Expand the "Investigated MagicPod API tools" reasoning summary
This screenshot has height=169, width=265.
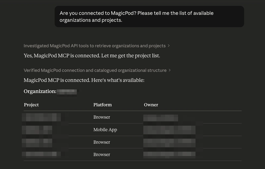pos(94,46)
